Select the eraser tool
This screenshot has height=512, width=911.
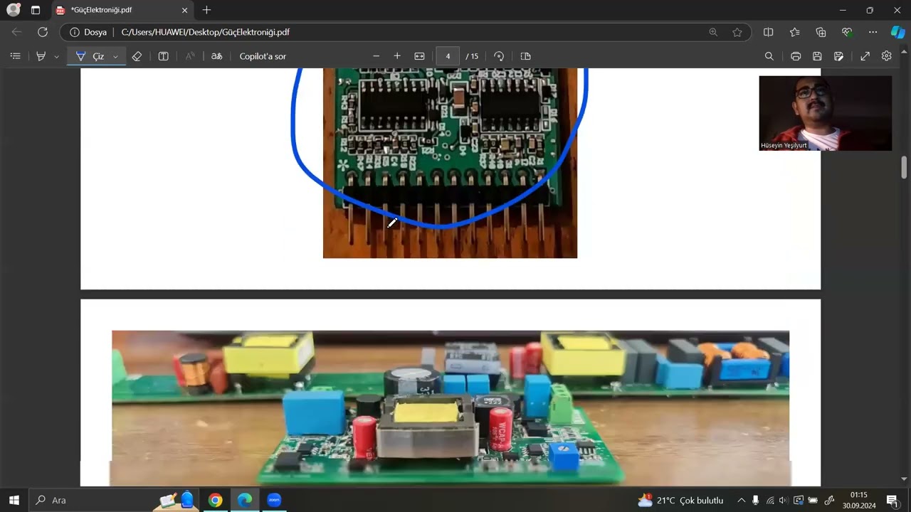coord(137,56)
